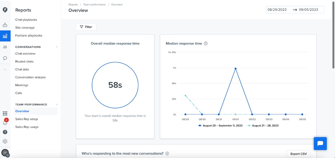Open the Chat overview report
The height and width of the screenshot is (158, 335).
tap(25, 54)
